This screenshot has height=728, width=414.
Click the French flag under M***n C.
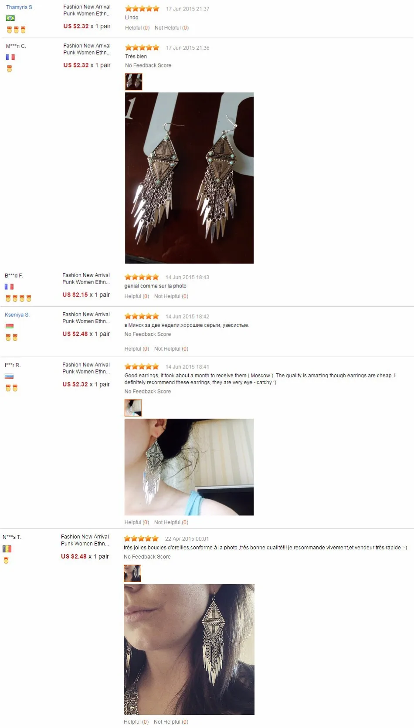coord(10,57)
